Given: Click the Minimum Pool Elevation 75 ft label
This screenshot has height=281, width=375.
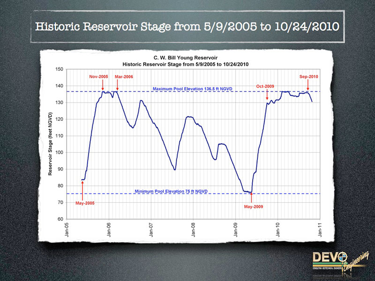Looking at the screenshot, I should 171,192.
